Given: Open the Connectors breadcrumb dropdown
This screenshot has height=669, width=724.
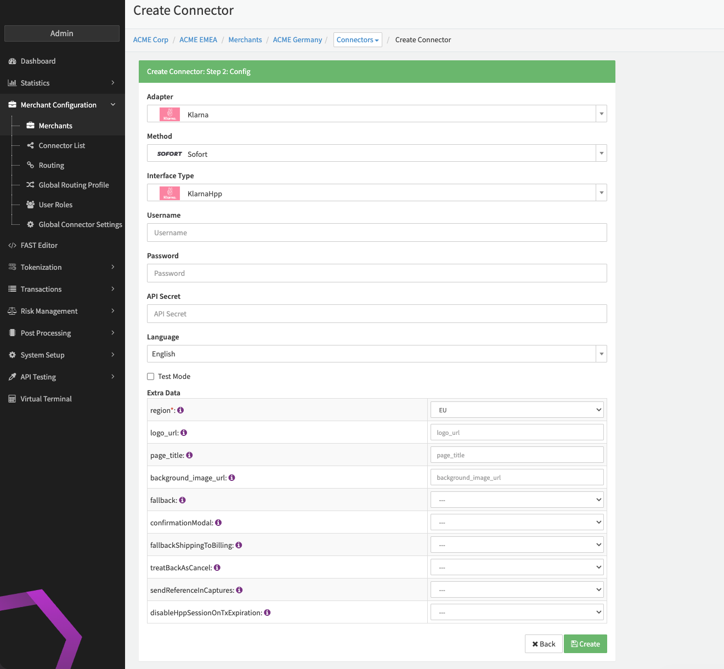Looking at the screenshot, I should pos(358,39).
